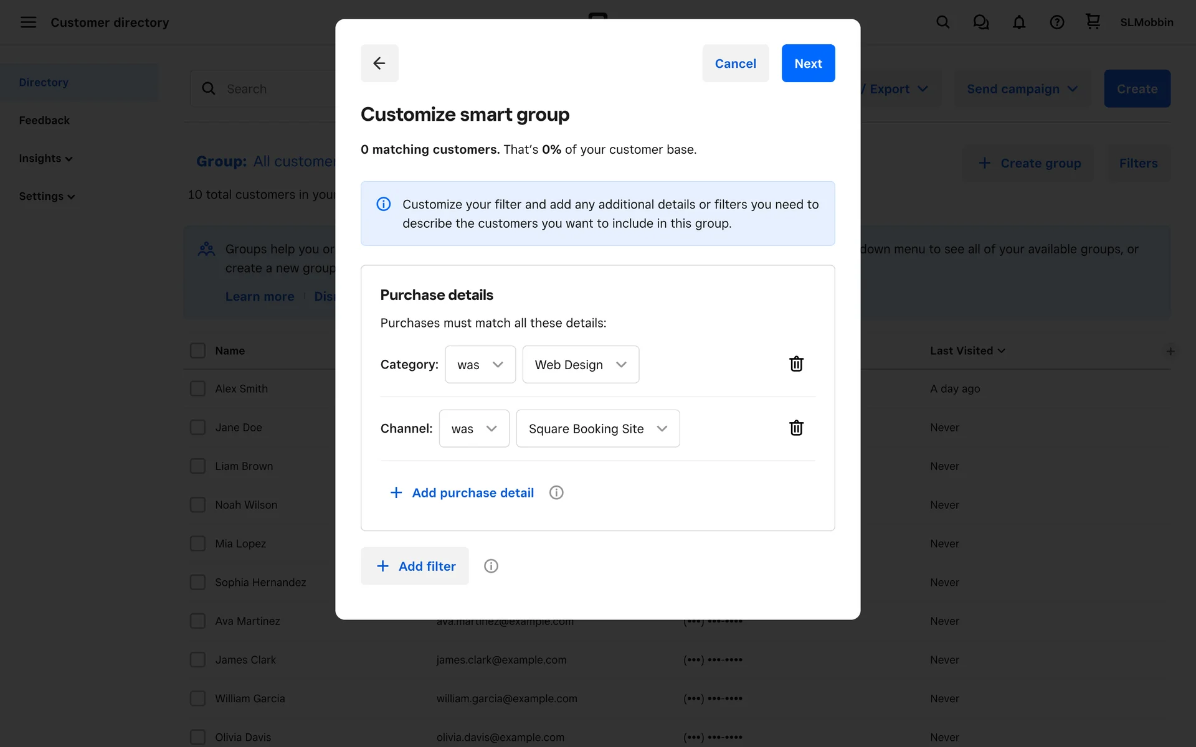Open the help question mark icon
1196x747 pixels.
pos(1056,22)
